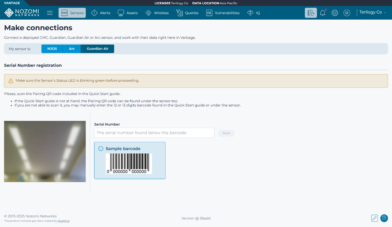Open the MaxMind link in footer
This screenshot has height=227, width=392.
[x=63, y=221]
